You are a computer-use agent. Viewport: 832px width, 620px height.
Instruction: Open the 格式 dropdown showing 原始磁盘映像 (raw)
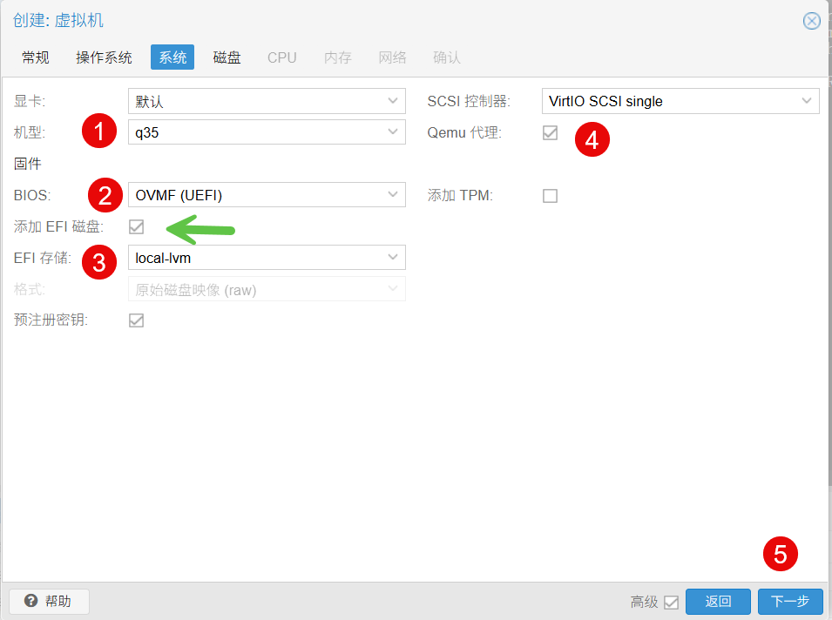point(267,289)
